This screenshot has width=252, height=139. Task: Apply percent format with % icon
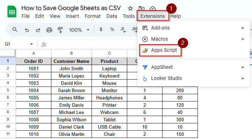(112, 30)
